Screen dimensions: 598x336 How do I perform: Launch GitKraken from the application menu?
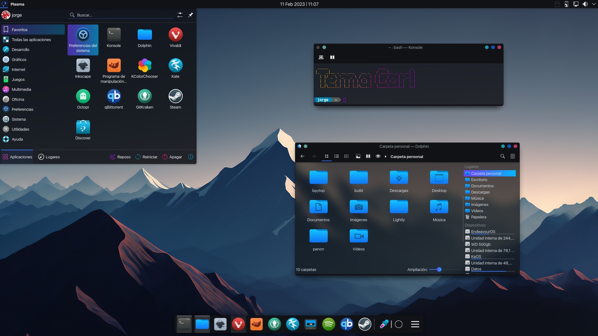pyautogui.click(x=145, y=99)
